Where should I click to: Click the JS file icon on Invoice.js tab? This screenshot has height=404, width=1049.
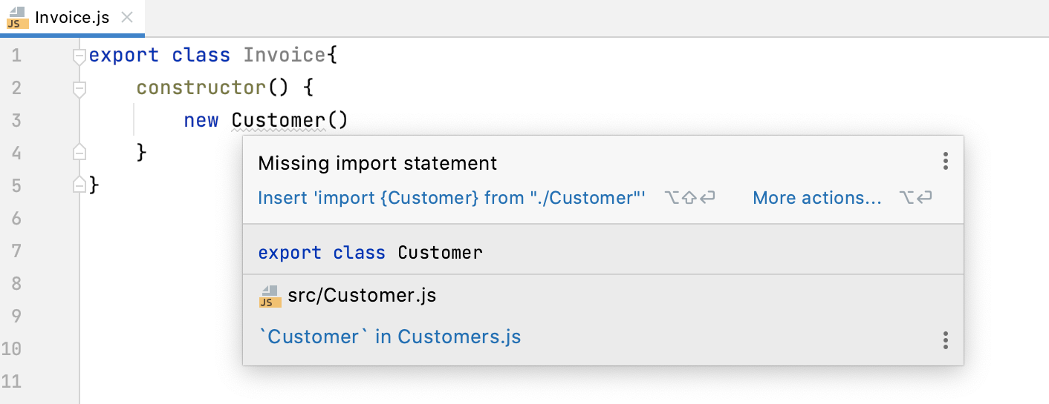tap(18, 18)
